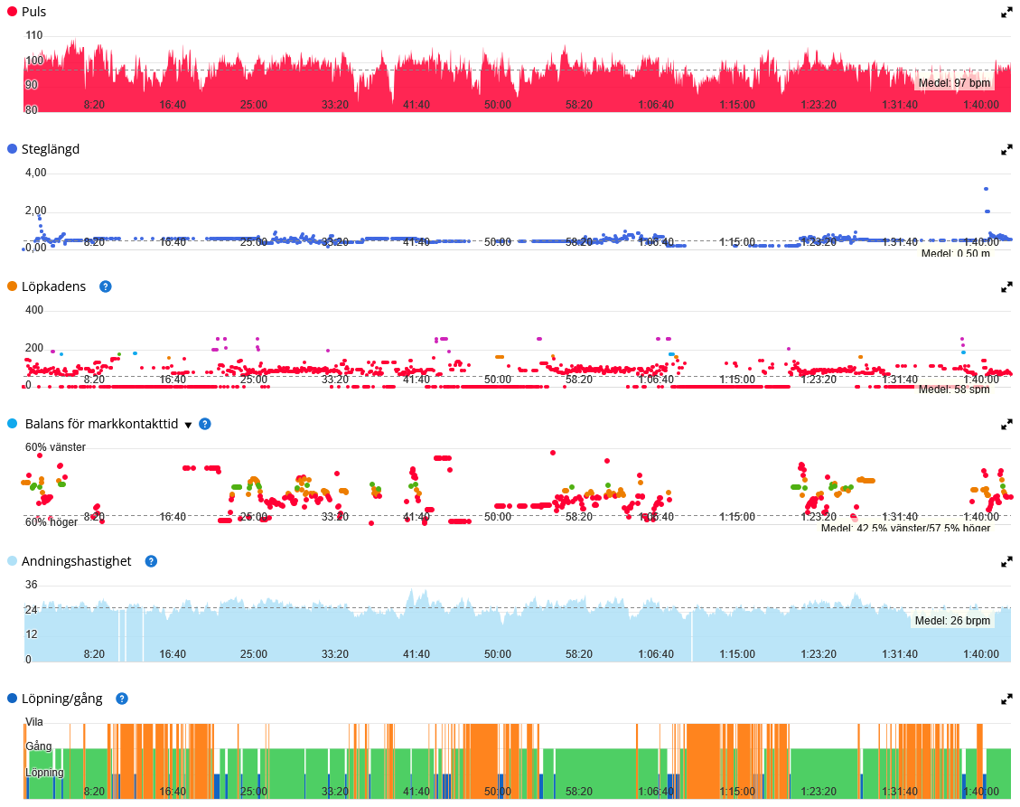This screenshot has height=807, width=1020.
Task: Click the 'Vila' row label
Action: [33, 722]
